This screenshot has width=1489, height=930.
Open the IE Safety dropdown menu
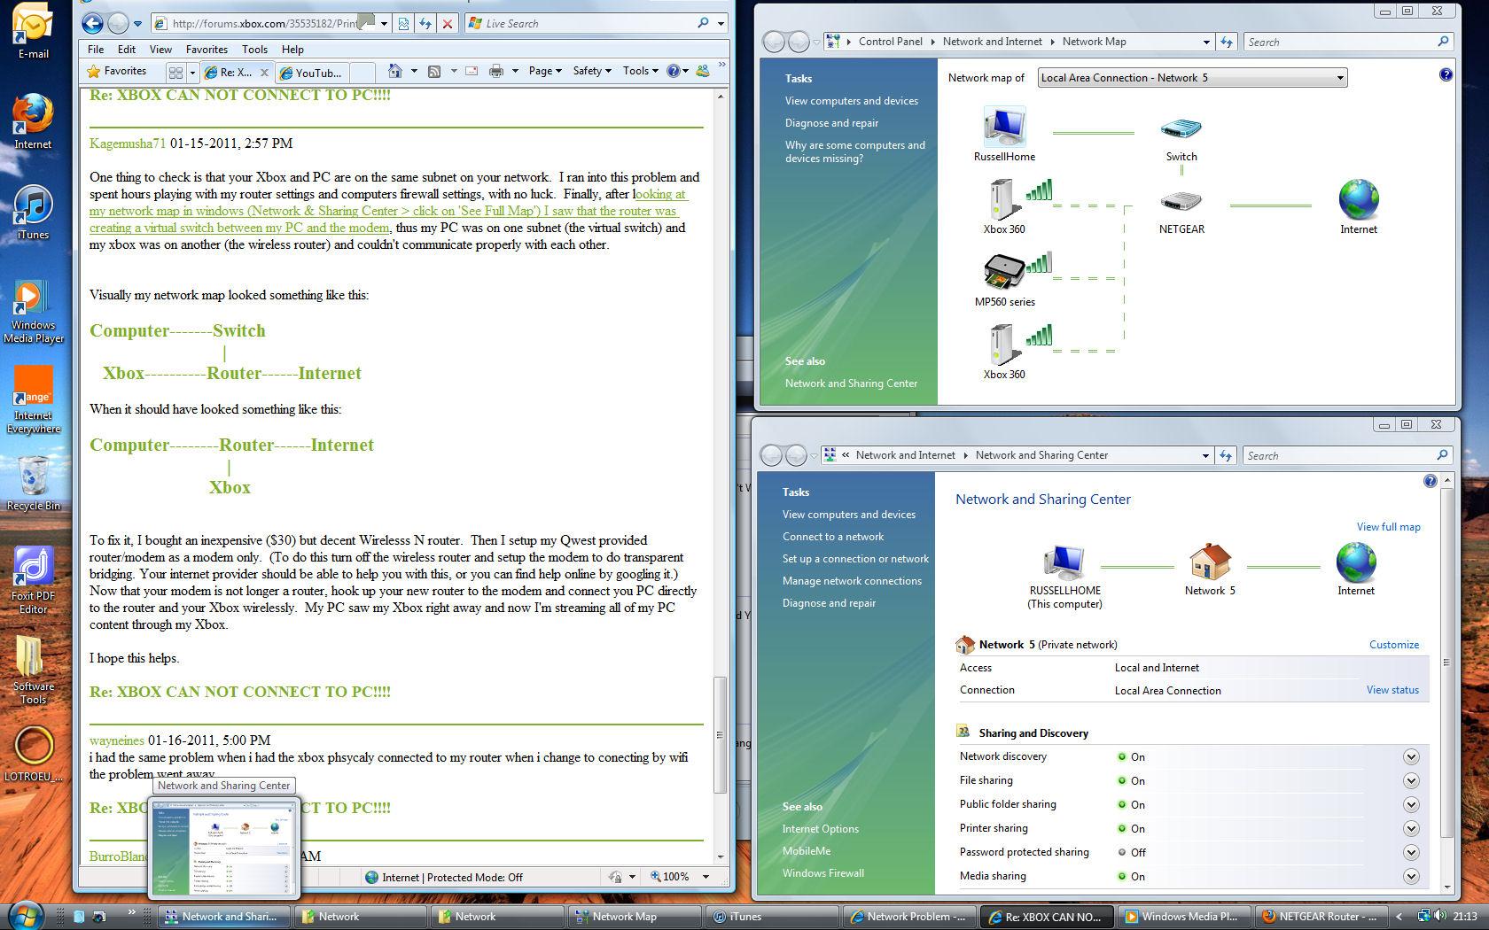[x=592, y=71]
